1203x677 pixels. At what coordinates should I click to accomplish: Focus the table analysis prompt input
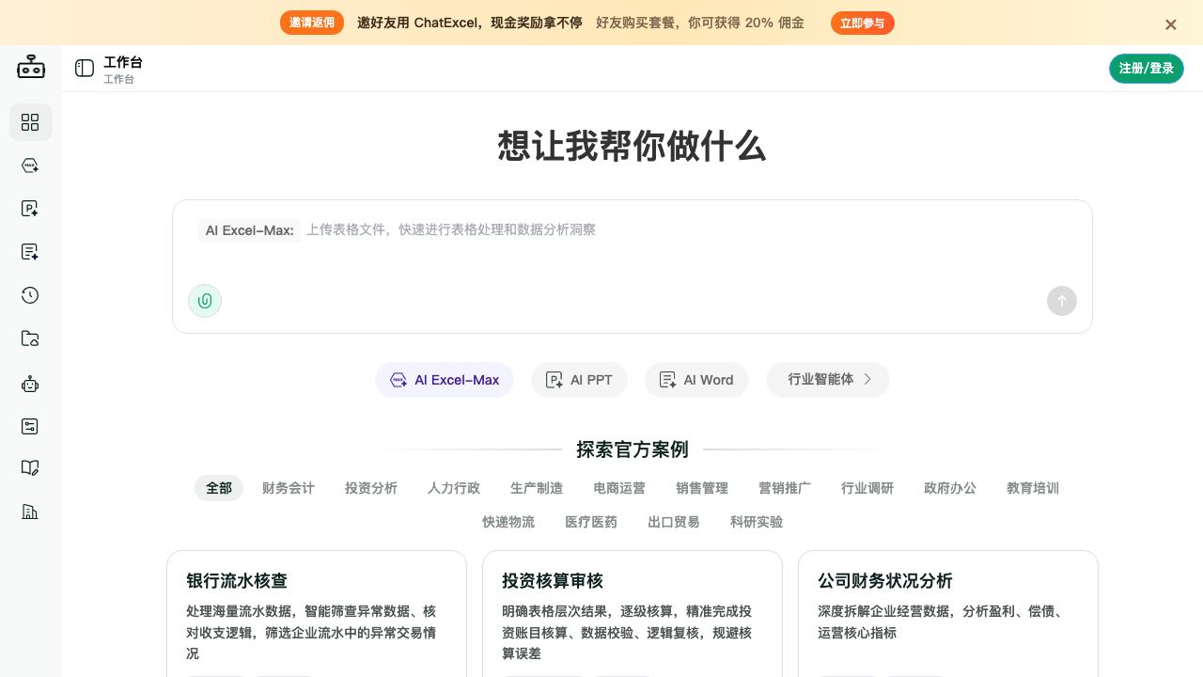pyautogui.click(x=633, y=230)
